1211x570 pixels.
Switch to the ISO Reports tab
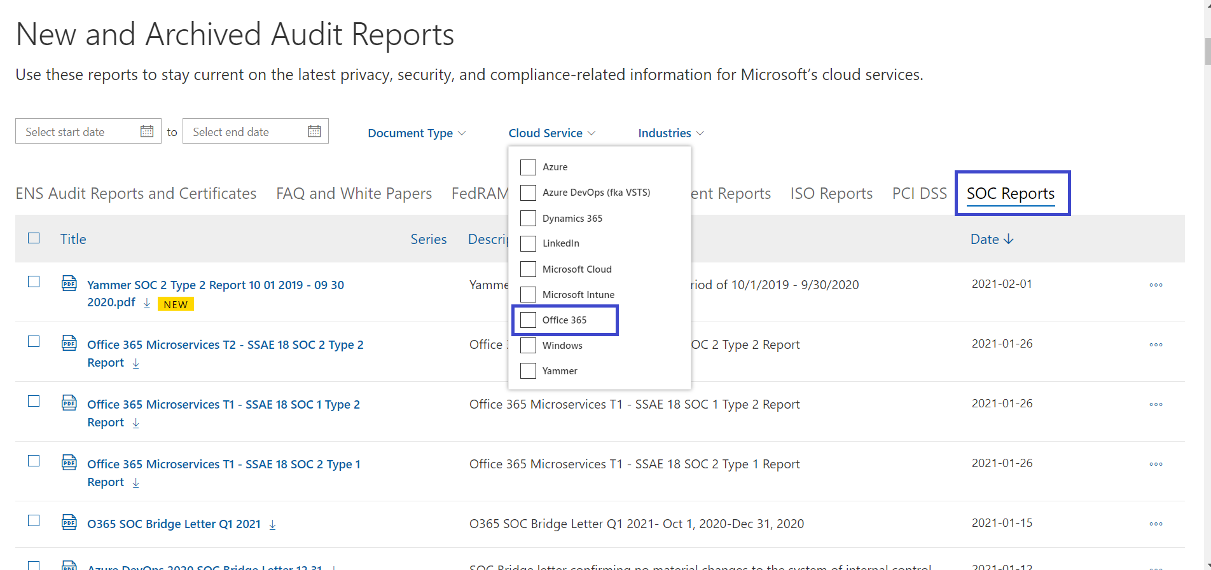coord(831,193)
